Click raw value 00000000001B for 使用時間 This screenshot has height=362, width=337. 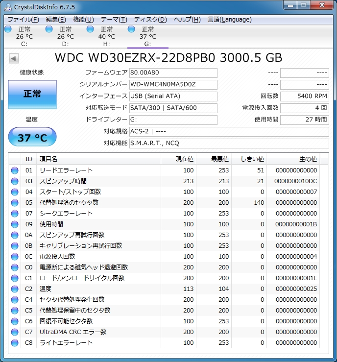point(296,224)
